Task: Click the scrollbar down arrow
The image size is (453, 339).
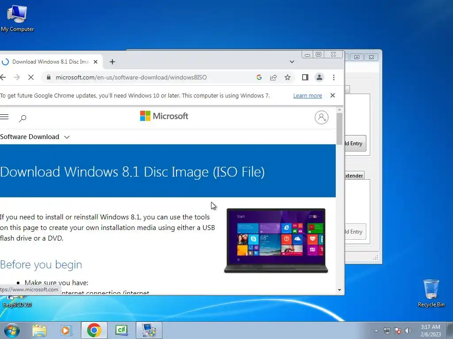Action: [x=339, y=290]
